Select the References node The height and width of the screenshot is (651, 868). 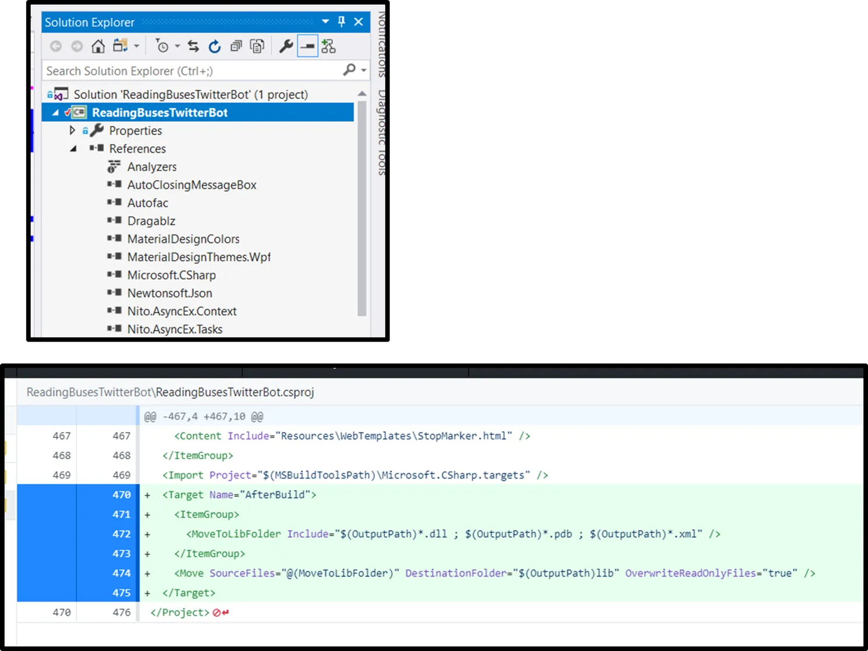tap(137, 149)
